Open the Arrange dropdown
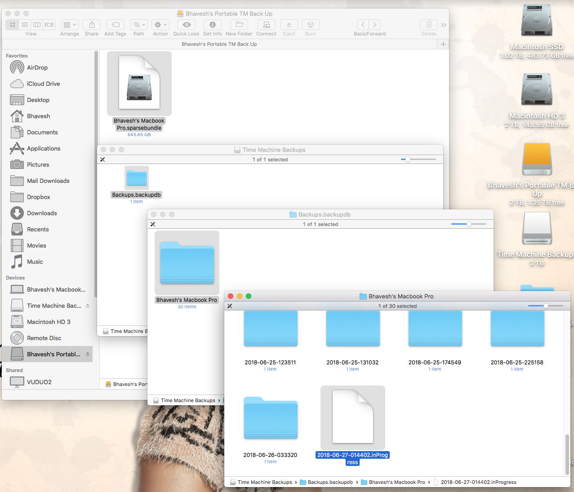The width and height of the screenshot is (574, 492). point(70,25)
